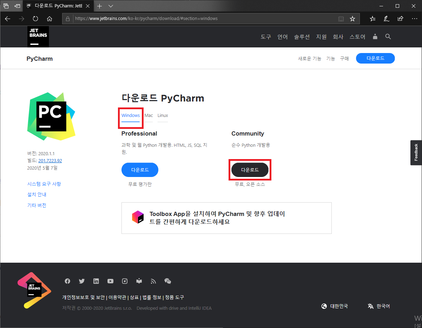Open the RSS feed icon
The height and width of the screenshot is (328, 422).
click(153, 281)
